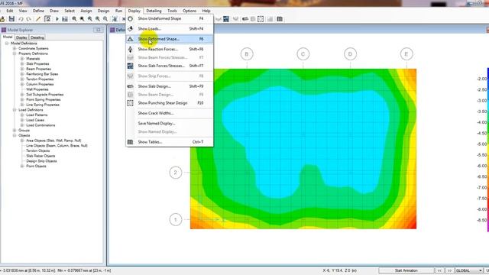Viewport: 489px width, 275px height.
Task: Expand the Load Patterns node
Action: tap(22, 115)
